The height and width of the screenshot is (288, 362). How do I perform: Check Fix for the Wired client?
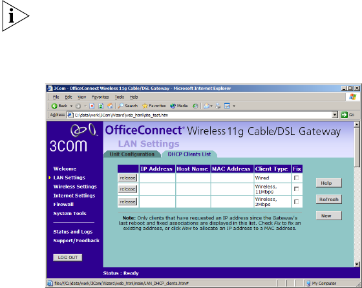(297, 178)
